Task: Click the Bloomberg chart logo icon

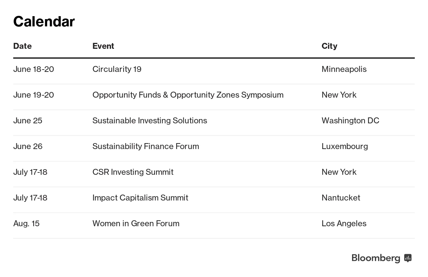Action: pyautogui.click(x=408, y=258)
